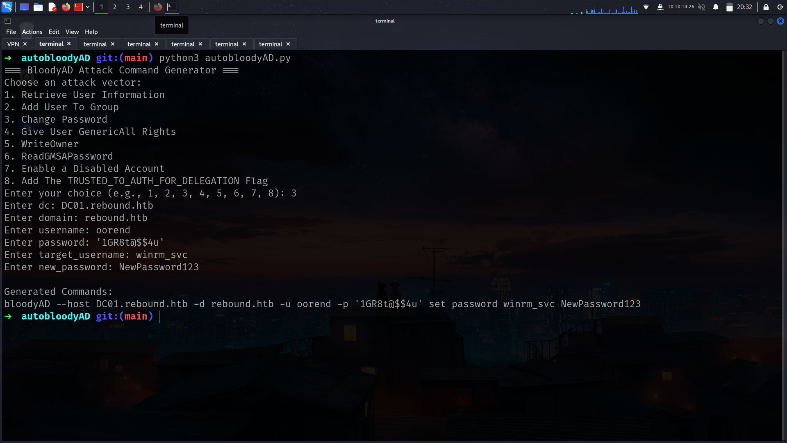Open the Kali applications menu
This screenshot has width=787, height=443.
[7, 7]
